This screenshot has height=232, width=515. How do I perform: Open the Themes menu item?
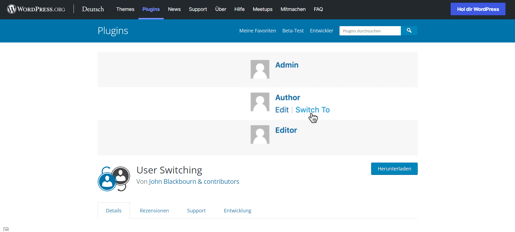pyautogui.click(x=125, y=9)
